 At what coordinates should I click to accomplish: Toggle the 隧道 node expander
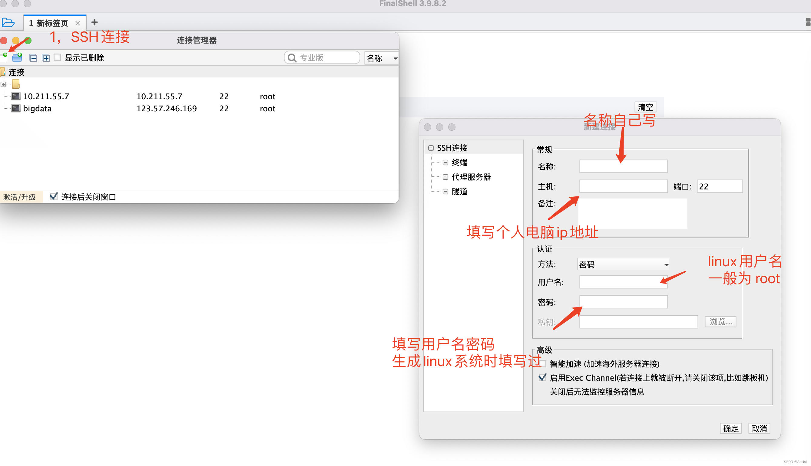click(445, 191)
